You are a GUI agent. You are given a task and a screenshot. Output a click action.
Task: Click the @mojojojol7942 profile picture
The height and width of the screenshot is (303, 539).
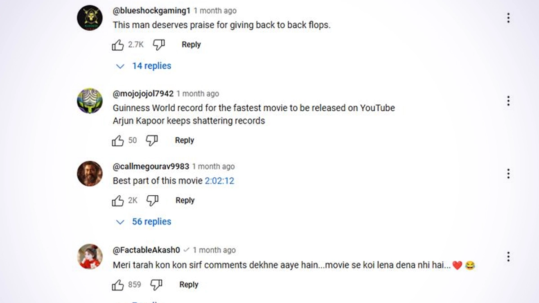90,101
